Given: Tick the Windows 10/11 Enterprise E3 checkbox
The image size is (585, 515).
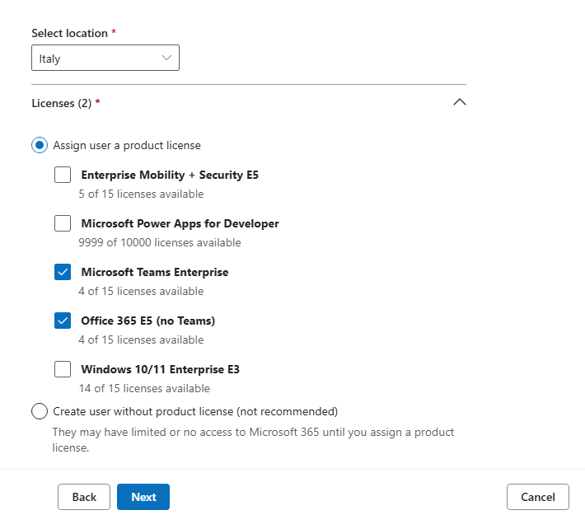Looking at the screenshot, I should coord(63,369).
